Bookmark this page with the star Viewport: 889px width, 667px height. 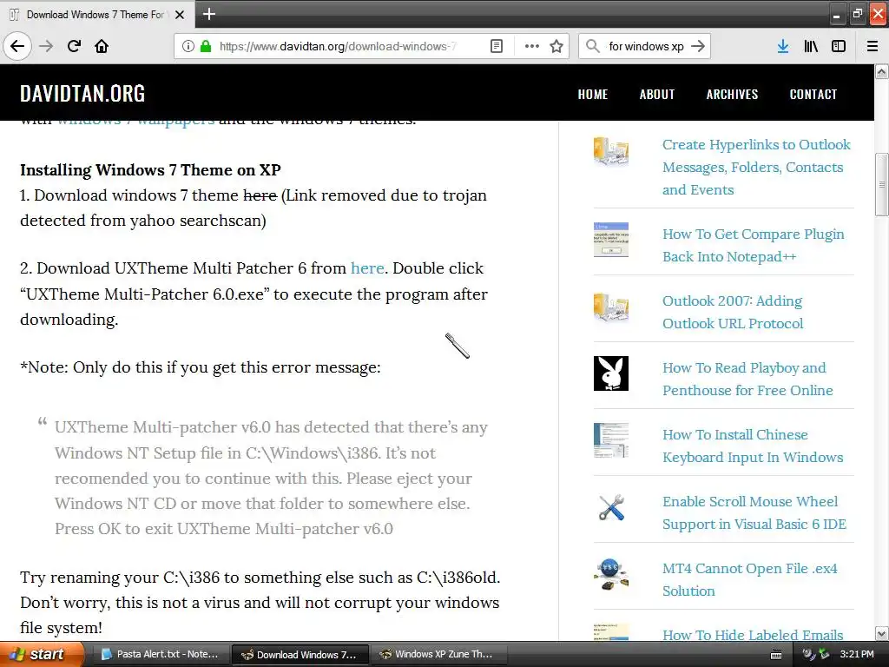point(556,46)
